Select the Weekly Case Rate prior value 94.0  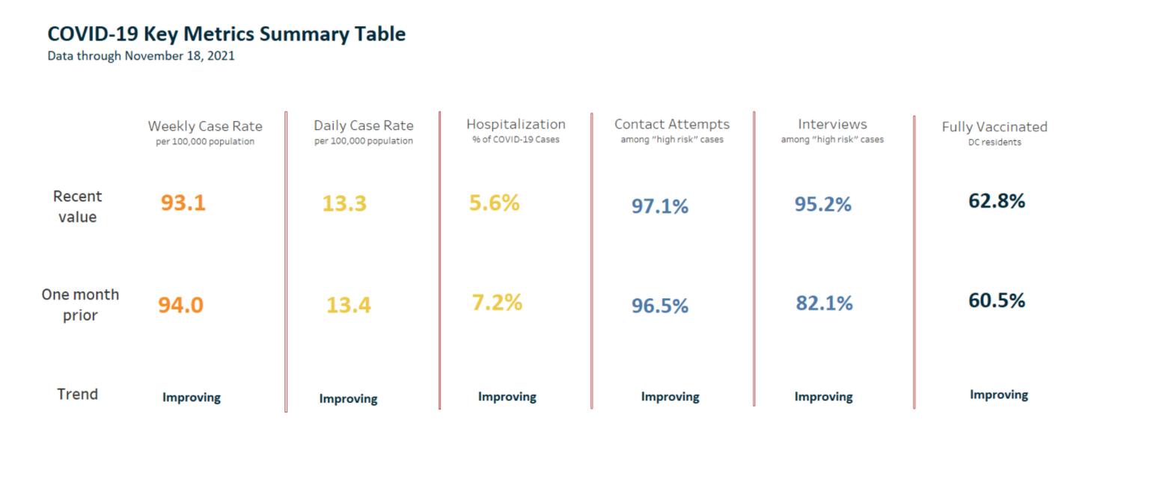(x=180, y=305)
